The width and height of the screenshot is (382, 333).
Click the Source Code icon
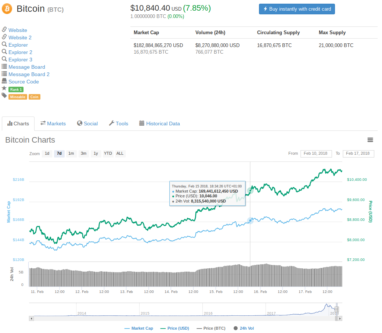point(4,81)
